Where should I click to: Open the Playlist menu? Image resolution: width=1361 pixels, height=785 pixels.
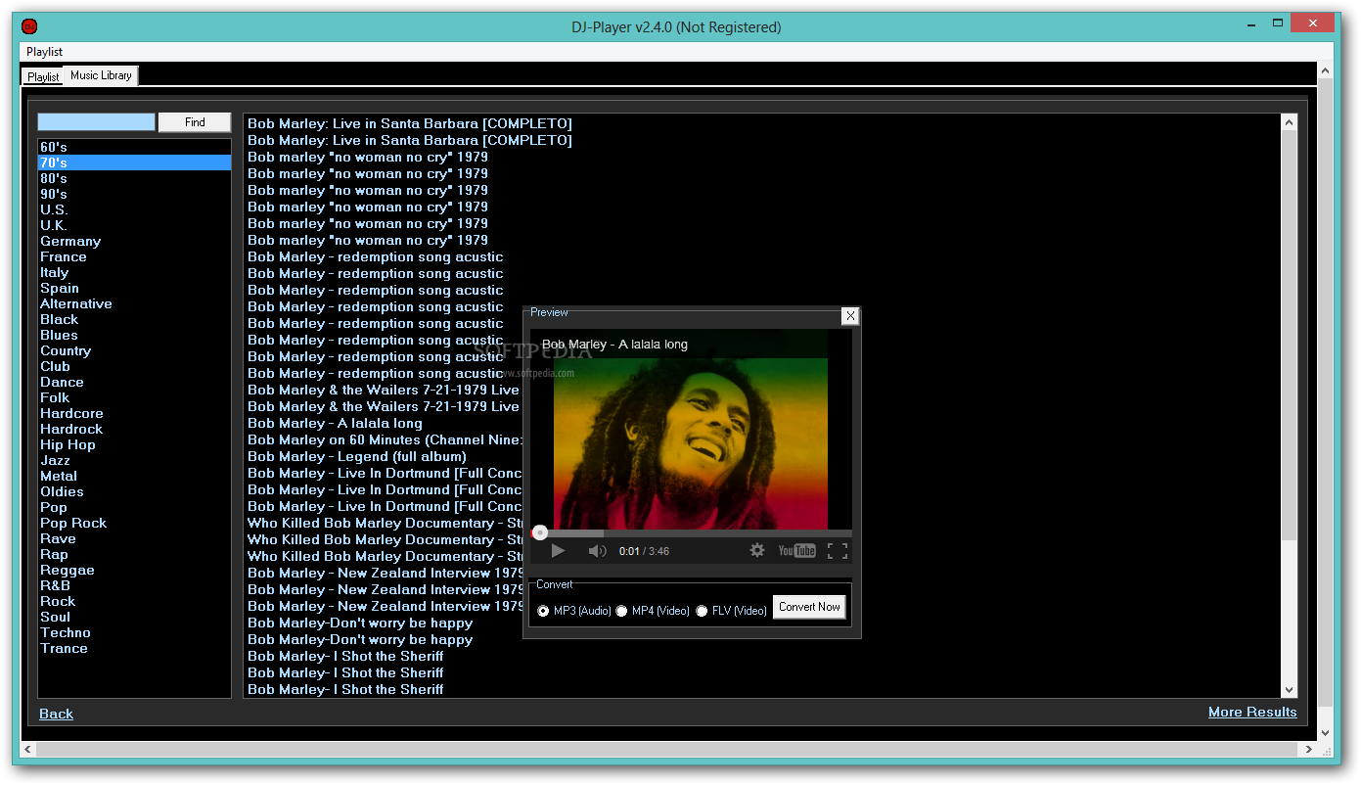tap(45, 52)
